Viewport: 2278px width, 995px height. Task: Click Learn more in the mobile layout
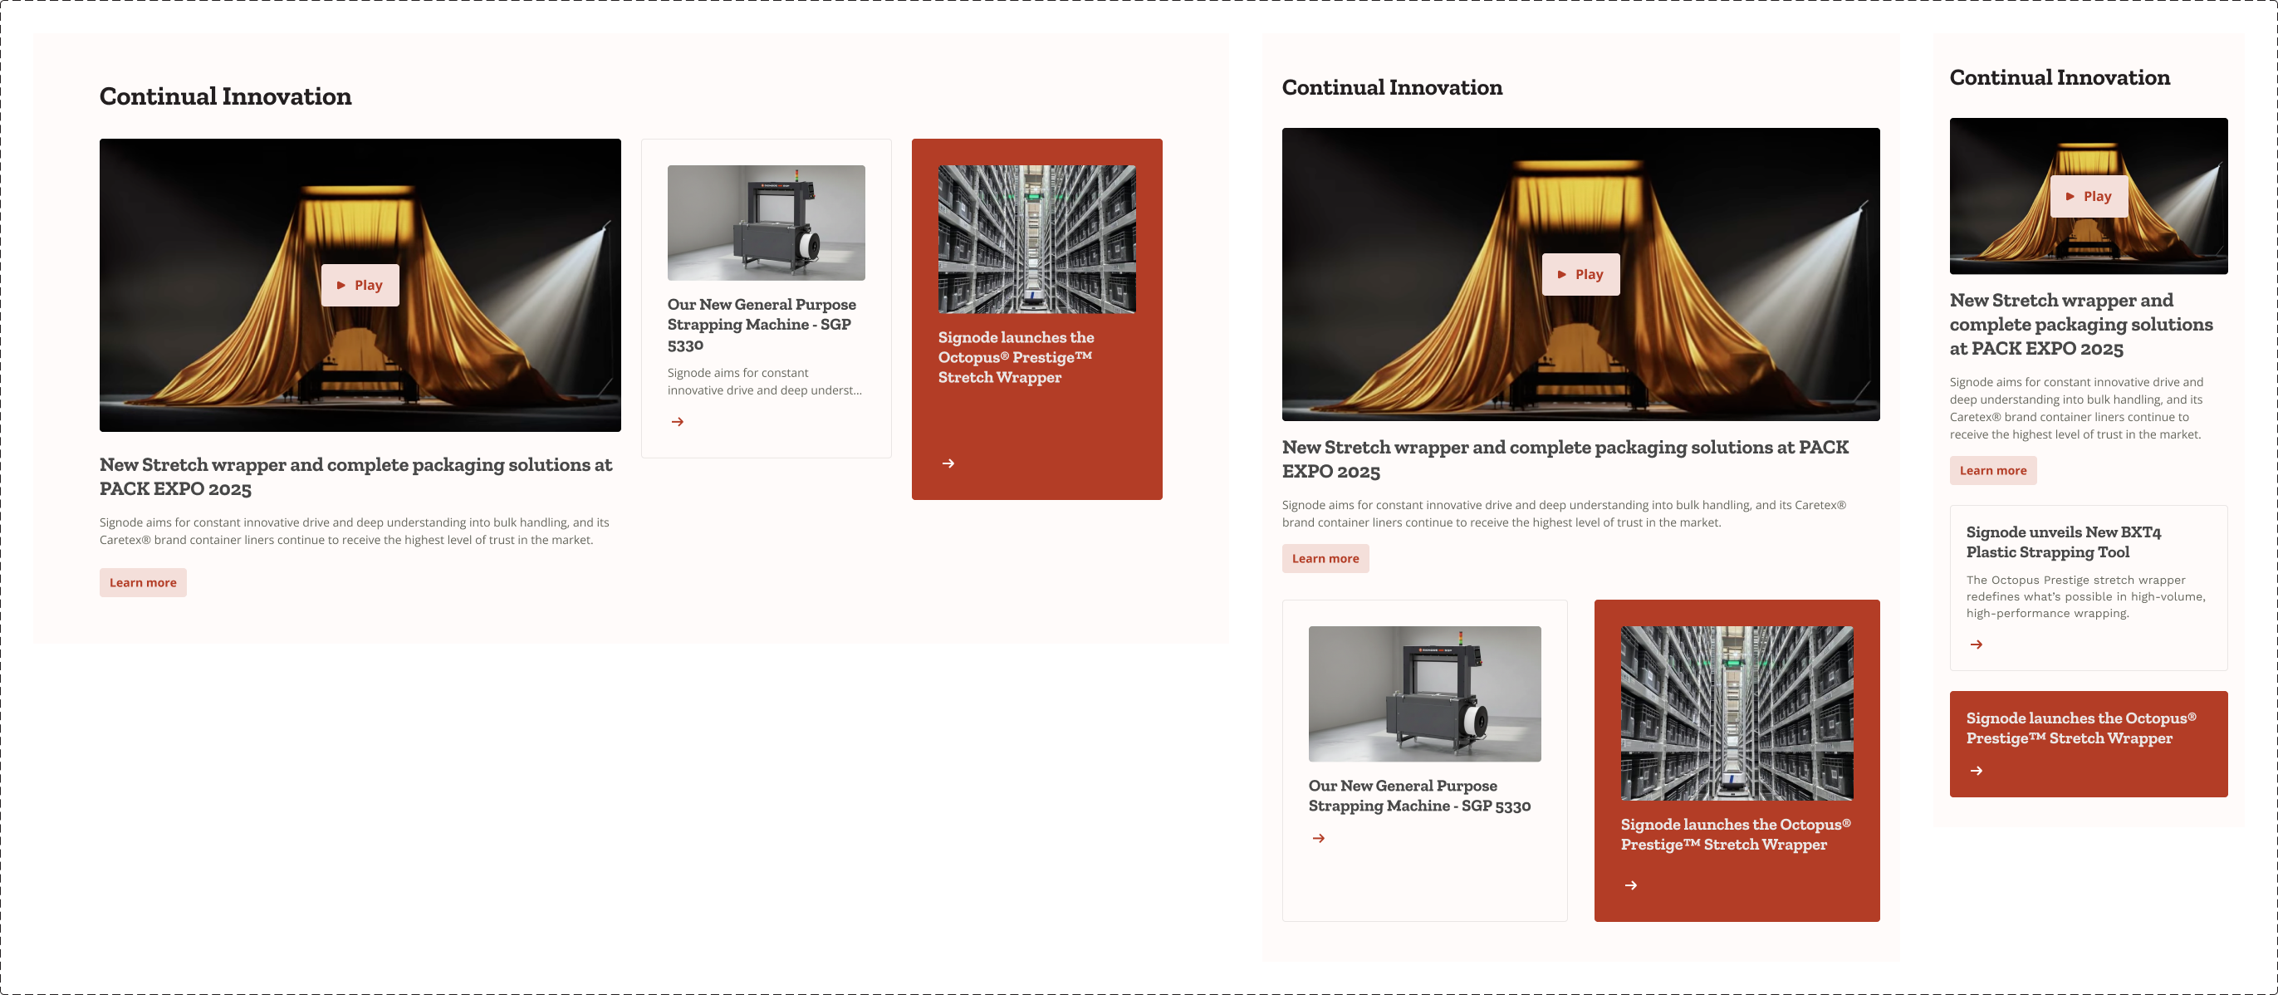1992,469
